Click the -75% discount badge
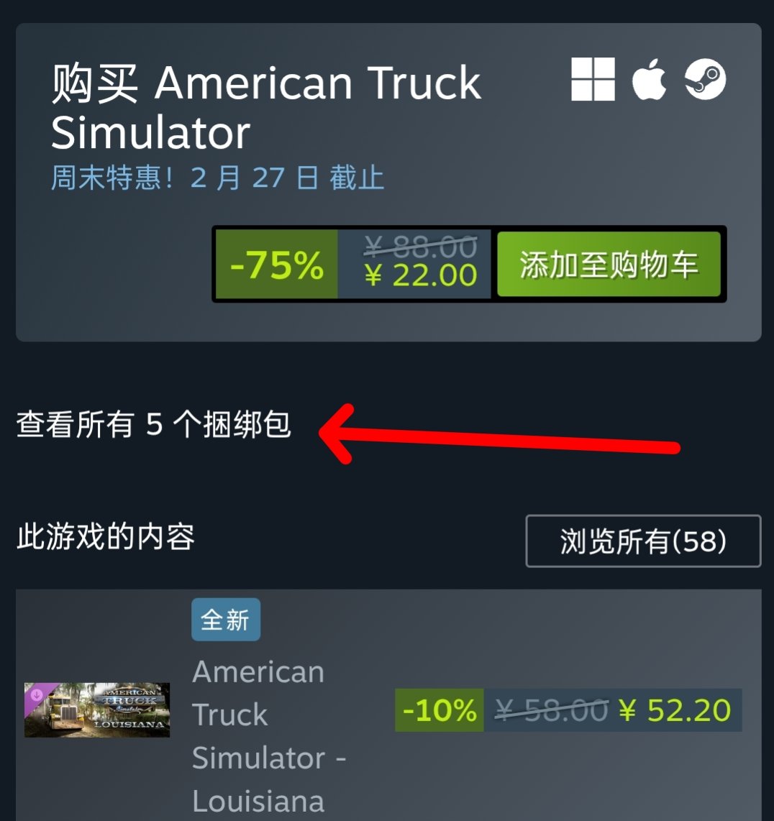 pos(277,265)
